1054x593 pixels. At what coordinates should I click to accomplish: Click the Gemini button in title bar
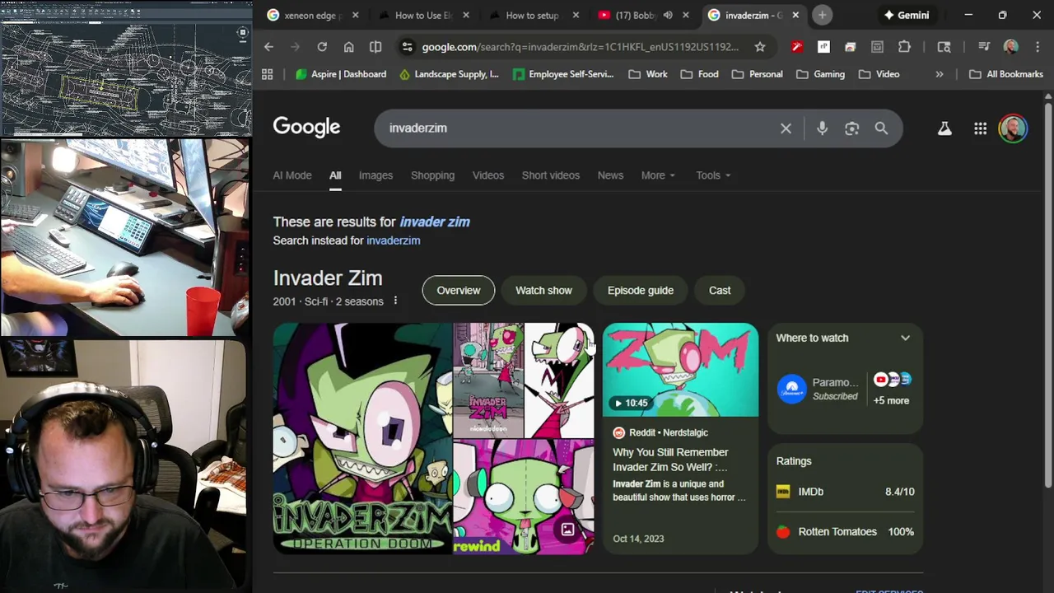[x=907, y=15]
